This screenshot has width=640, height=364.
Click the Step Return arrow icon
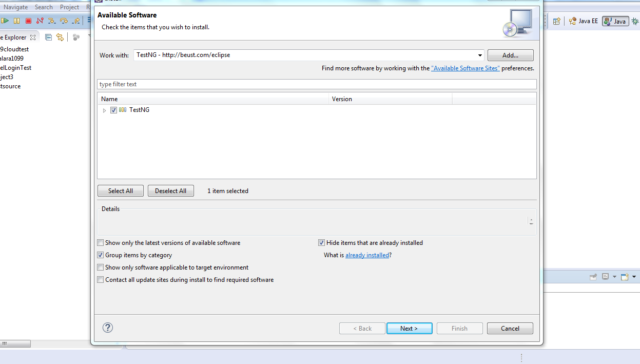(76, 21)
